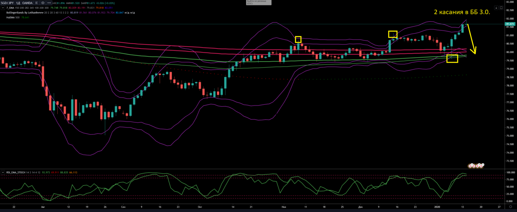Dismiss the fullscreen exit hint popup
Image resolution: width=517 pixels, height=212 pixels.
coord(259,2)
